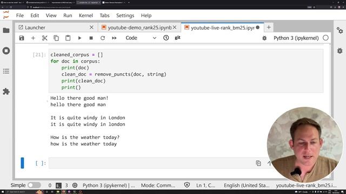Open the Settings menu
The height and width of the screenshot is (194, 346).
[125, 16]
